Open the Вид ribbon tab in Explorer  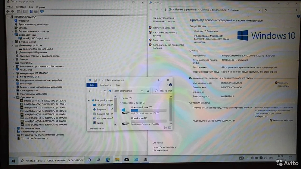coord(118,85)
